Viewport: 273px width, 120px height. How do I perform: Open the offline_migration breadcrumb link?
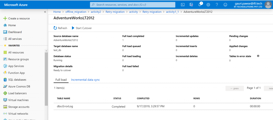coord(76,12)
